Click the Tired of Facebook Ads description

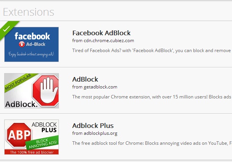pos(151,51)
